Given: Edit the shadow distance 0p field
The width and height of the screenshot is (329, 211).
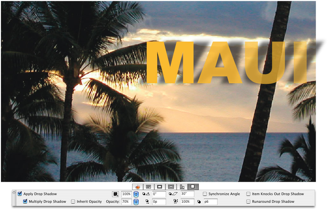Looking at the screenshot, I should (x=159, y=201).
